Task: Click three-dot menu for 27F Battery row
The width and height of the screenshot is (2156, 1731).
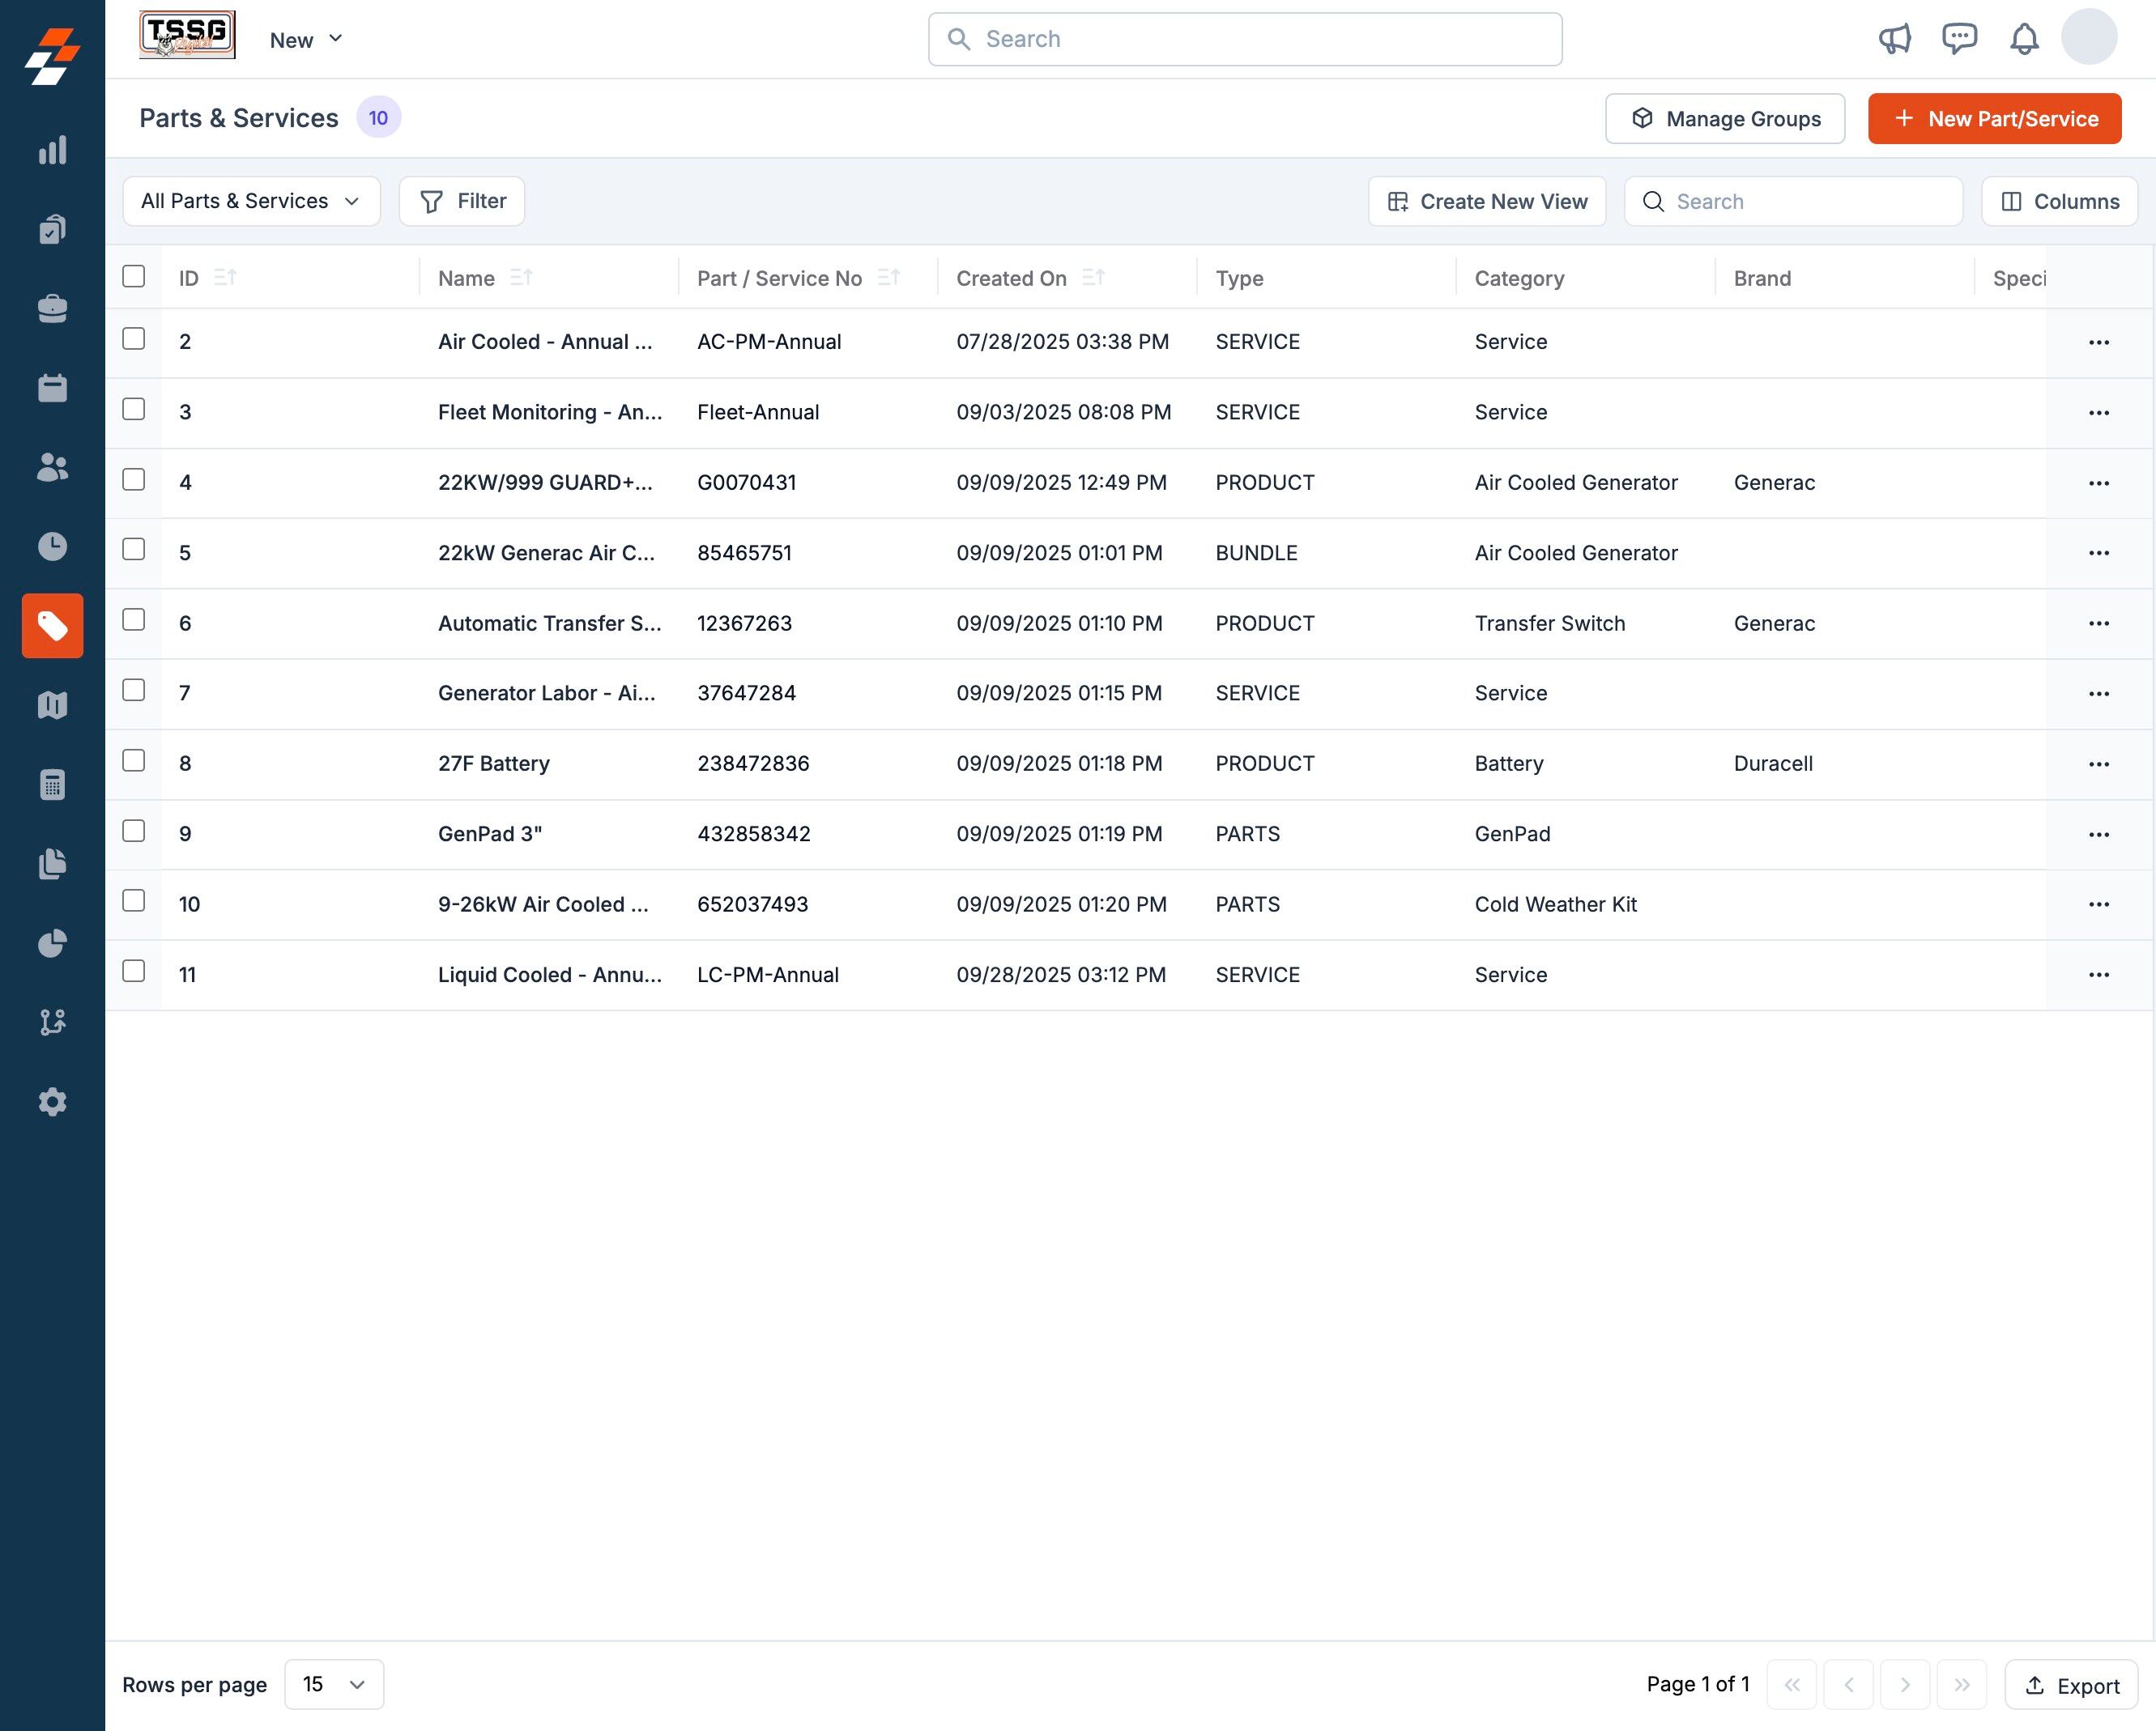Action: pyautogui.click(x=2098, y=763)
